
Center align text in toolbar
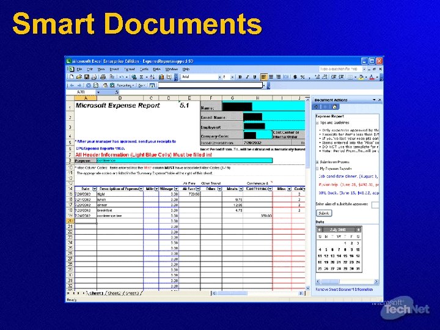[x=271, y=77]
